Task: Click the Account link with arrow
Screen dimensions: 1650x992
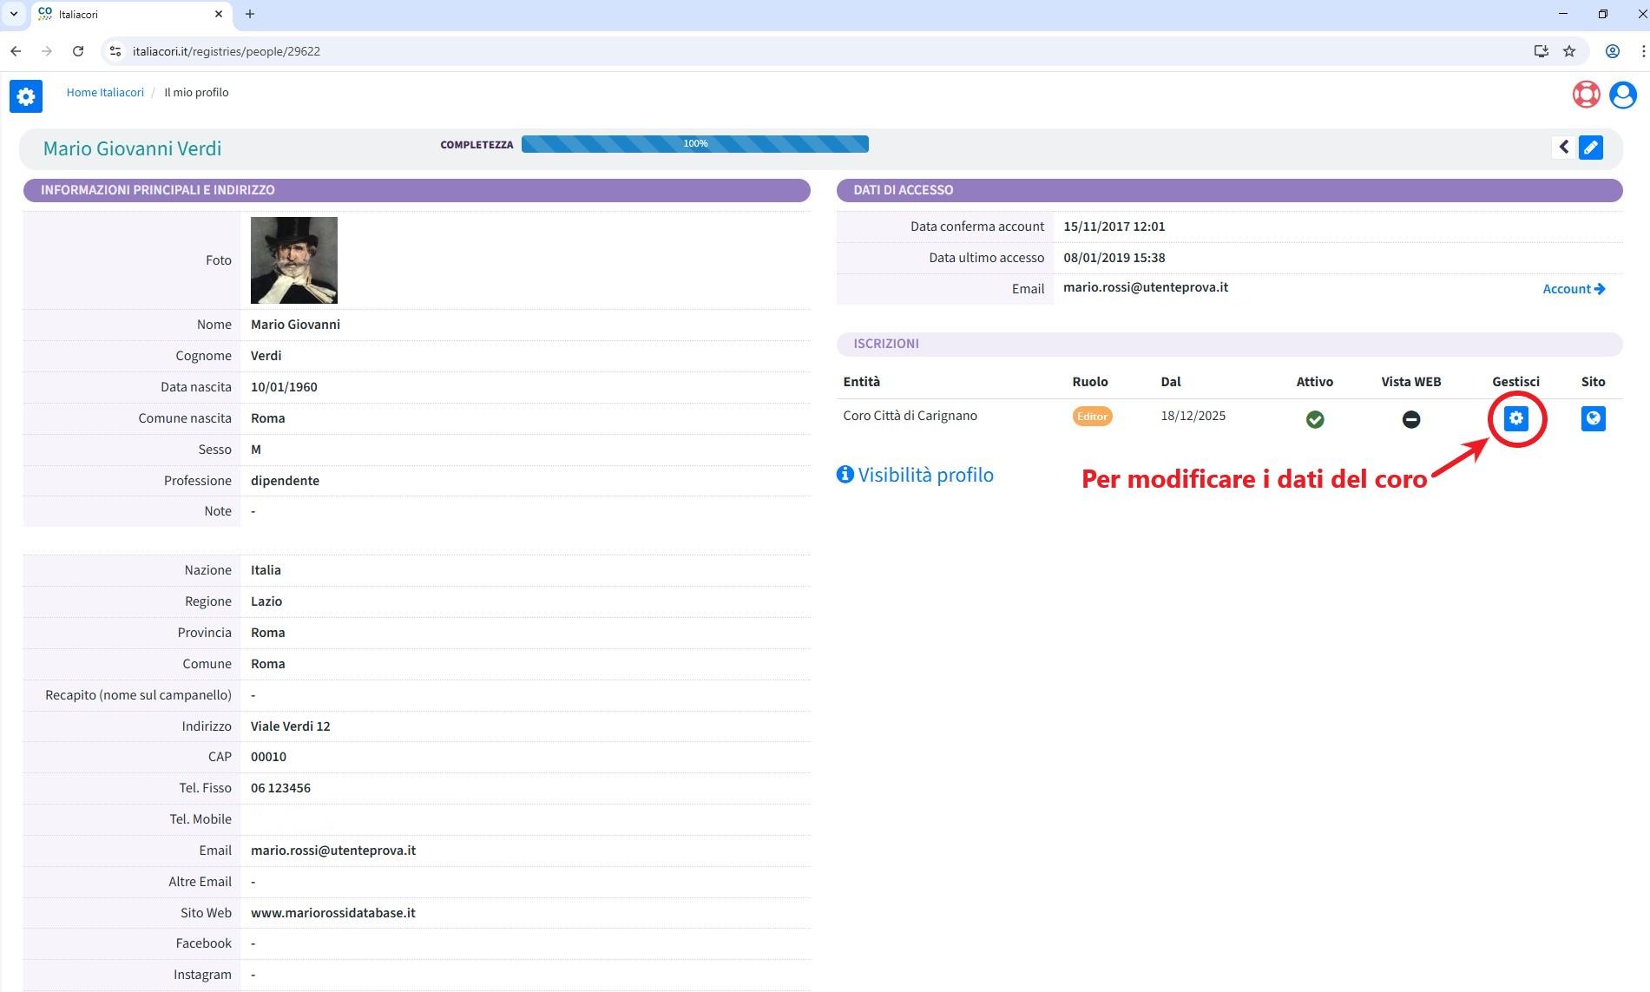Action: click(1573, 289)
